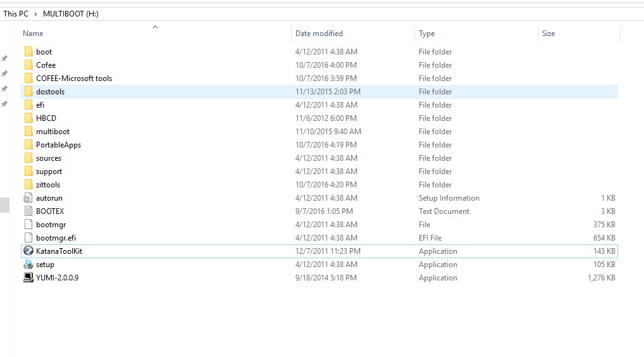Click MULTIBOOT (H:) in the breadcrumb
This screenshot has width=644, height=357.
point(71,13)
